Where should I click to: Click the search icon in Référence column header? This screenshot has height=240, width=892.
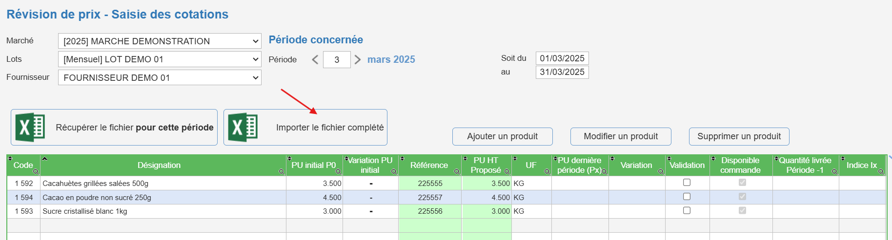(x=457, y=172)
